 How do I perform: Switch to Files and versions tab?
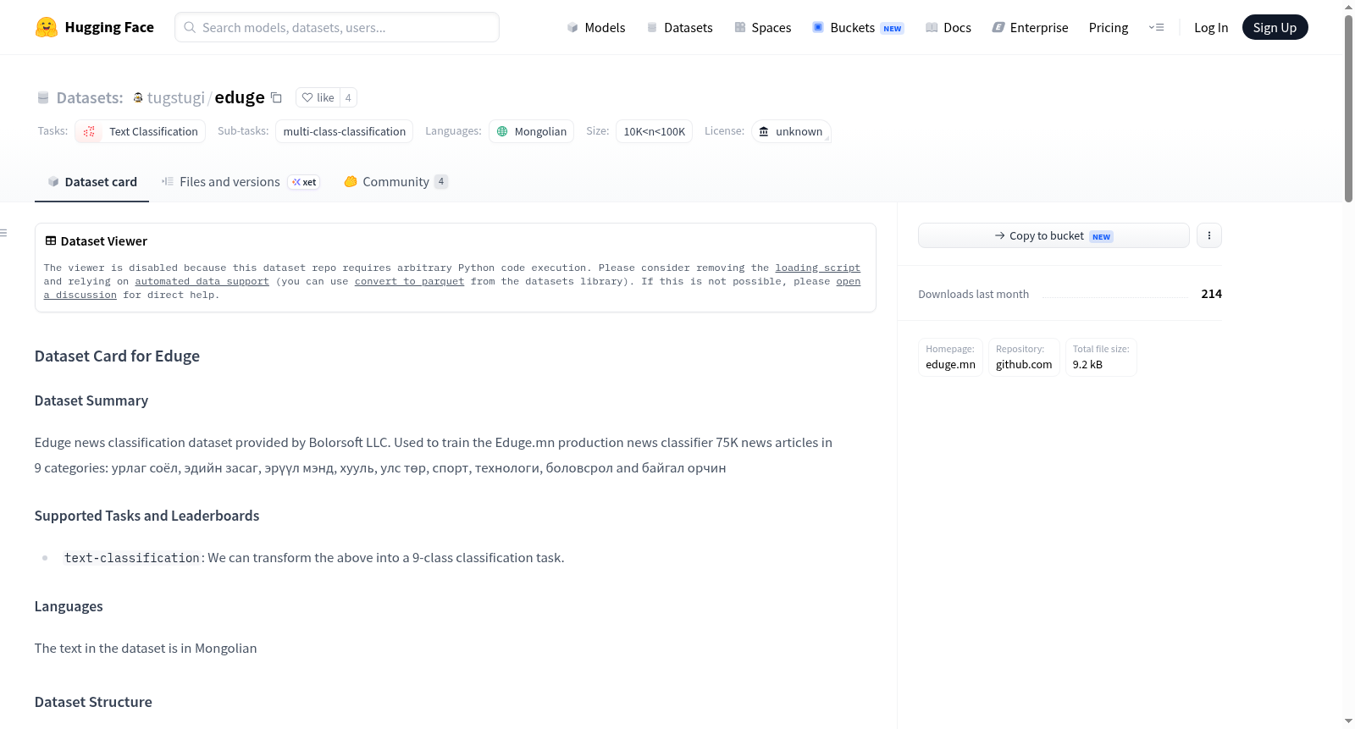(x=241, y=181)
